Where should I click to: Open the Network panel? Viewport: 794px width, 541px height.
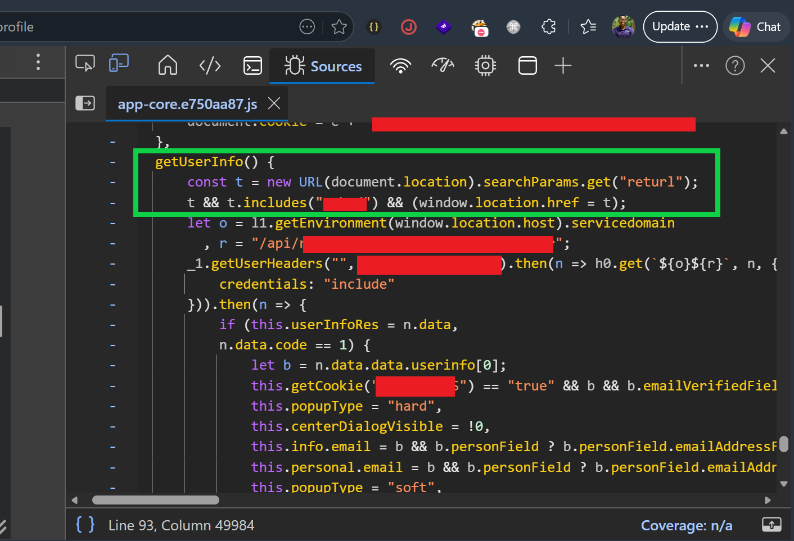[x=400, y=66]
